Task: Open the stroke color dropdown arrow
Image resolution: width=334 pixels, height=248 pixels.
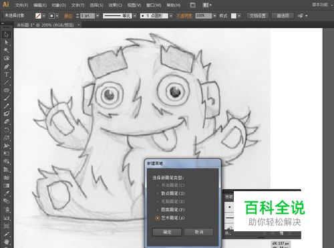Action: 57,16
